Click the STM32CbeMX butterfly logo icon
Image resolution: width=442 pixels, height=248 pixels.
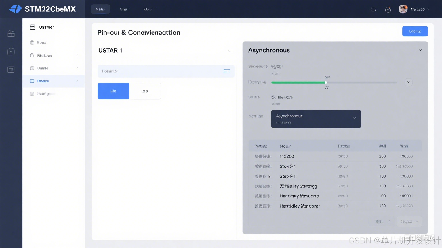[15, 9]
